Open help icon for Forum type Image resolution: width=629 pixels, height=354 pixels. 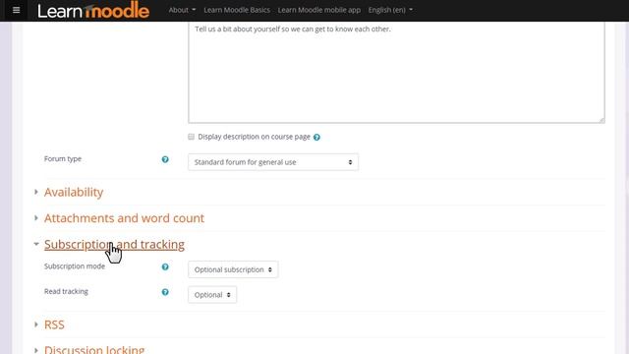coord(165,159)
